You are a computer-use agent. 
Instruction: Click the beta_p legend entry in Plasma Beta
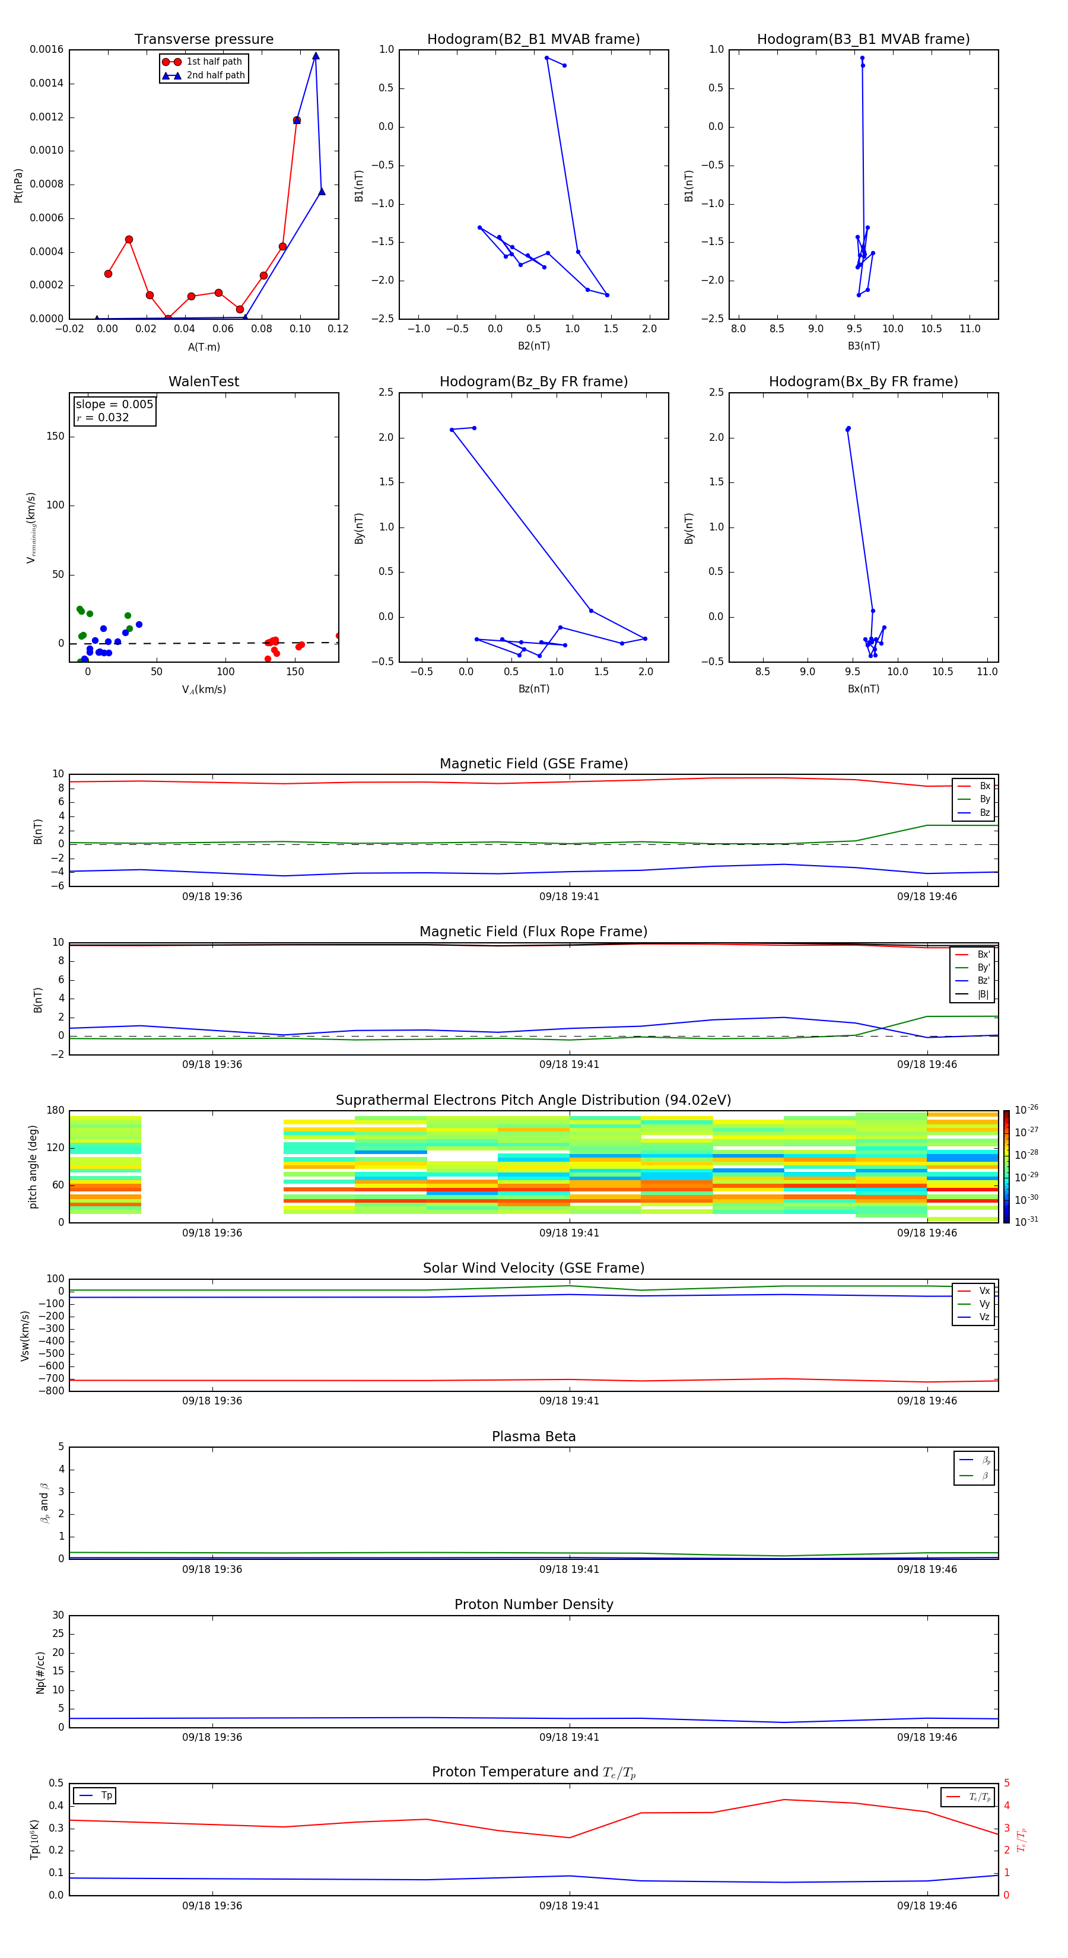(x=974, y=1460)
